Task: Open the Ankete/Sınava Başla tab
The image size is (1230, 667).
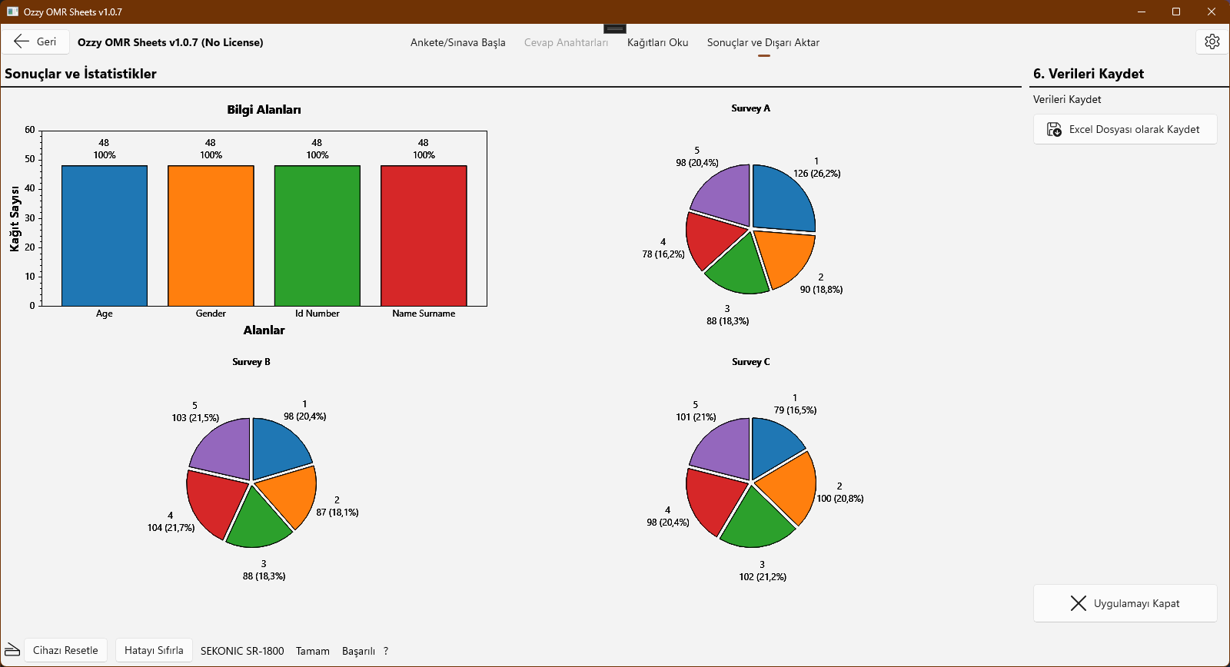Action: click(x=457, y=42)
